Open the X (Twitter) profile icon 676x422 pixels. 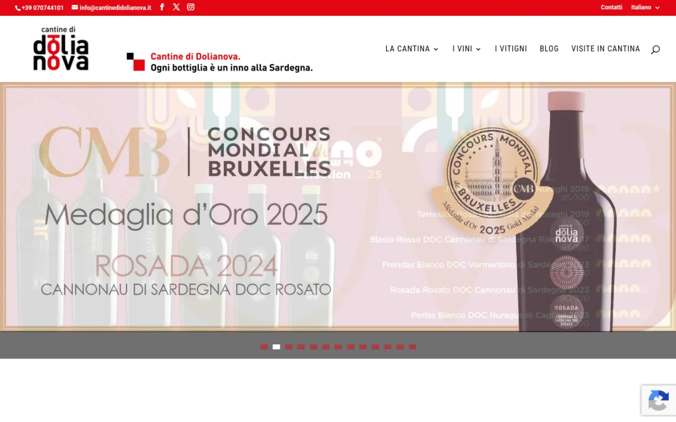click(x=176, y=7)
